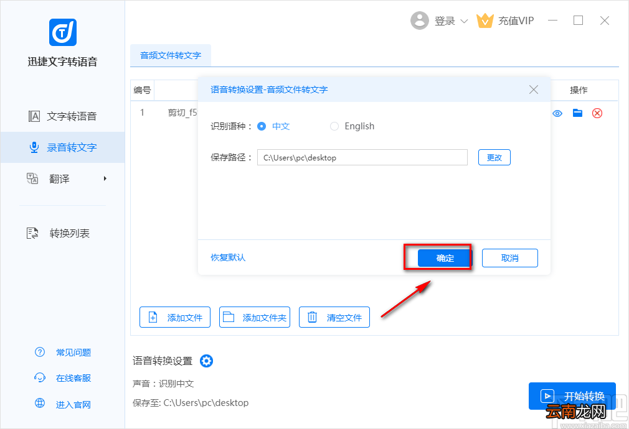This screenshot has height=429, width=629.
Task: Click the FAQ question mark icon
Action: pos(40,352)
